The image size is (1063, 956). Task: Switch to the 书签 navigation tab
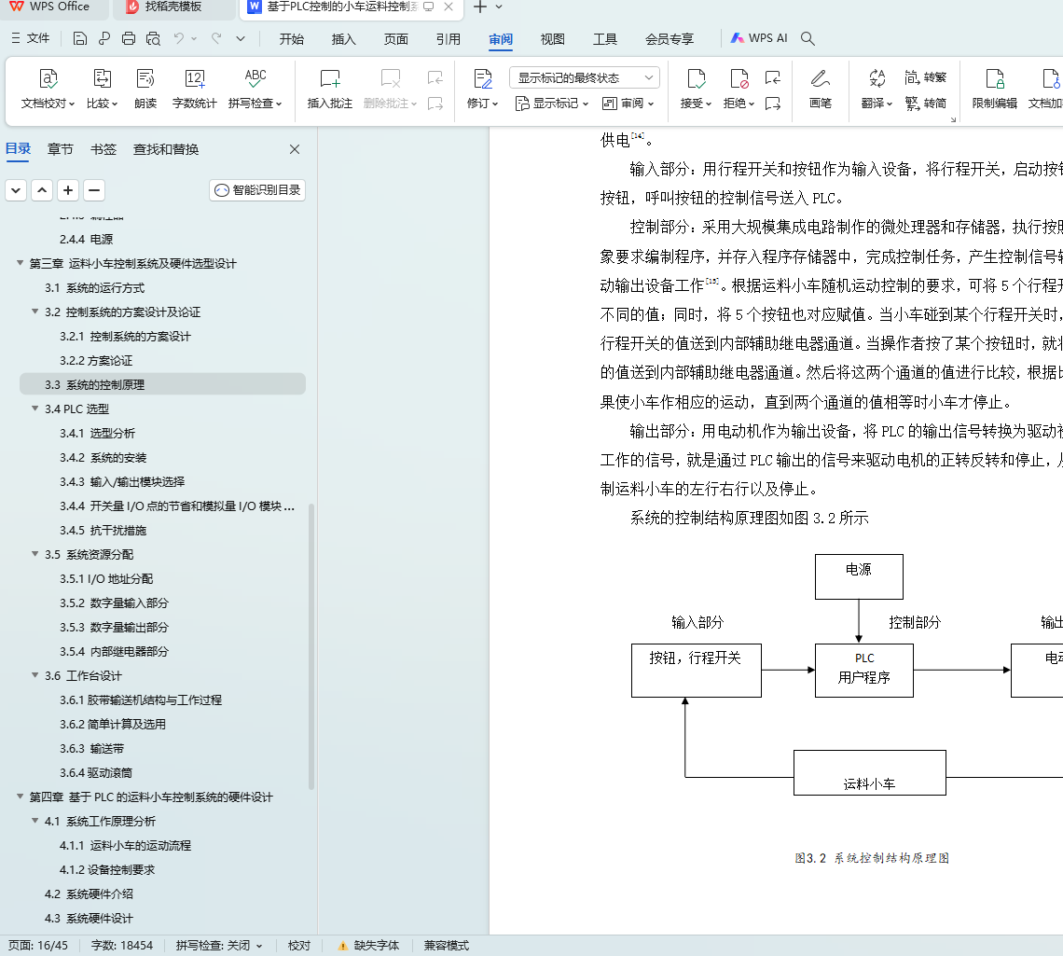point(104,149)
